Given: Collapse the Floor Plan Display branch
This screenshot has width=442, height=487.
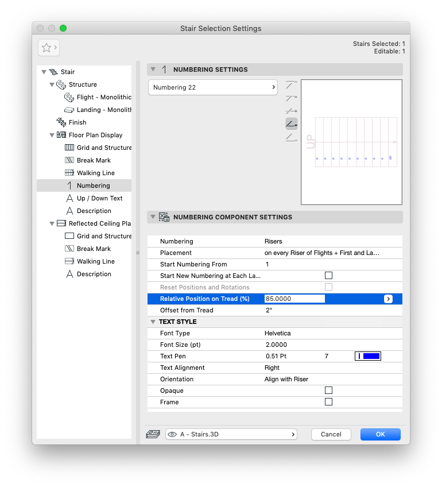Looking at the screenshot, I should coord(52,135).
